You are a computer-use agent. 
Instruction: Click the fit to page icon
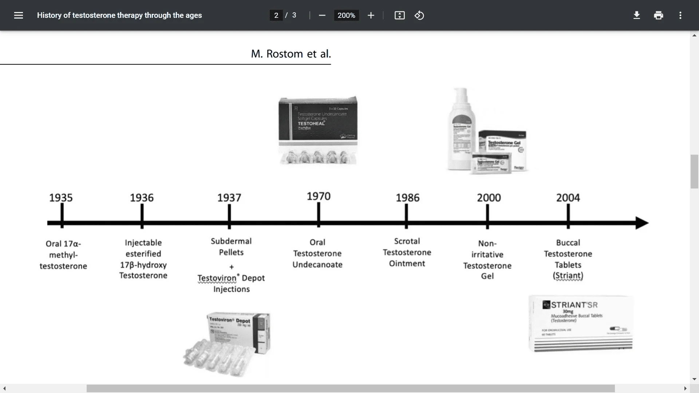coord(399,15)
